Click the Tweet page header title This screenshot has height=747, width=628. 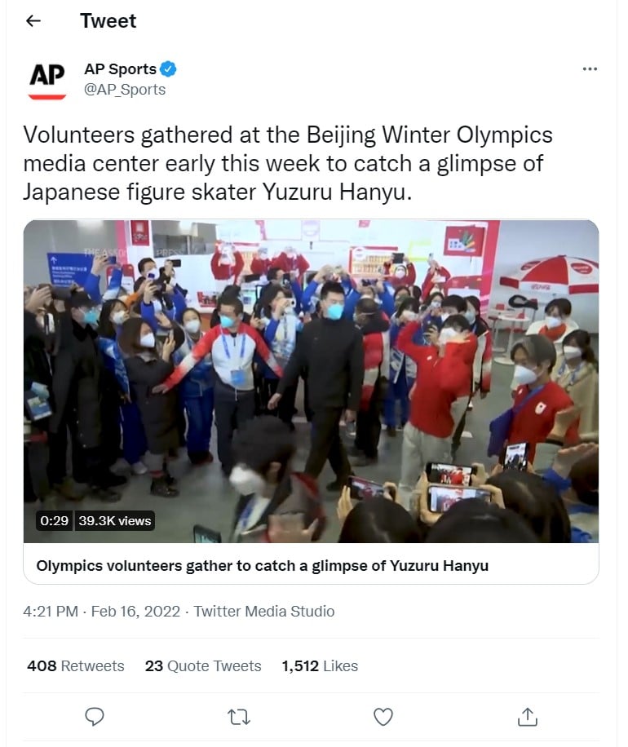[108, 21]
